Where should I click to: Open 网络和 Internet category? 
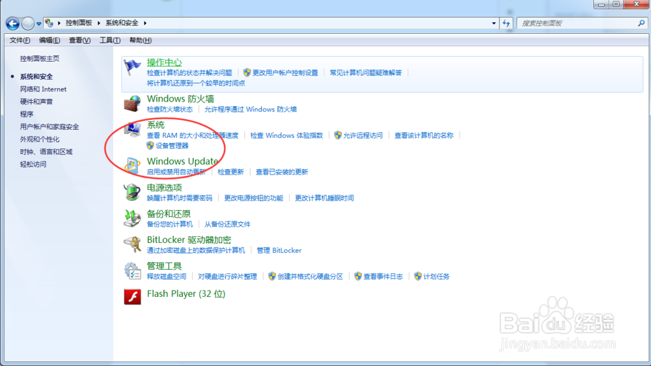(x=43, y=89)
